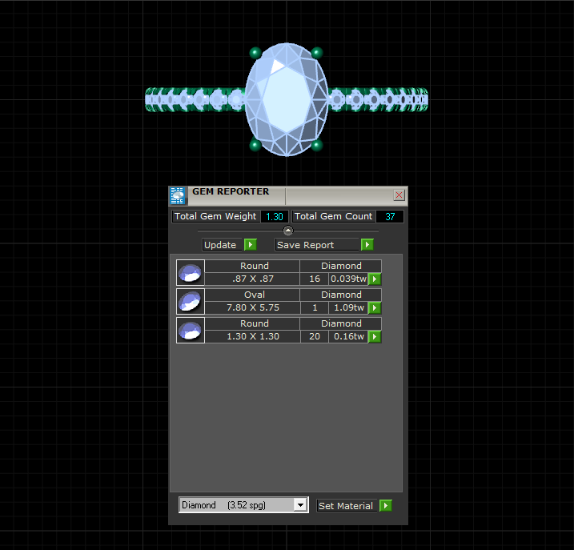Screen dimensions: 574x550
Task: Click green arrow next to Update
Action: coord(251,245)
